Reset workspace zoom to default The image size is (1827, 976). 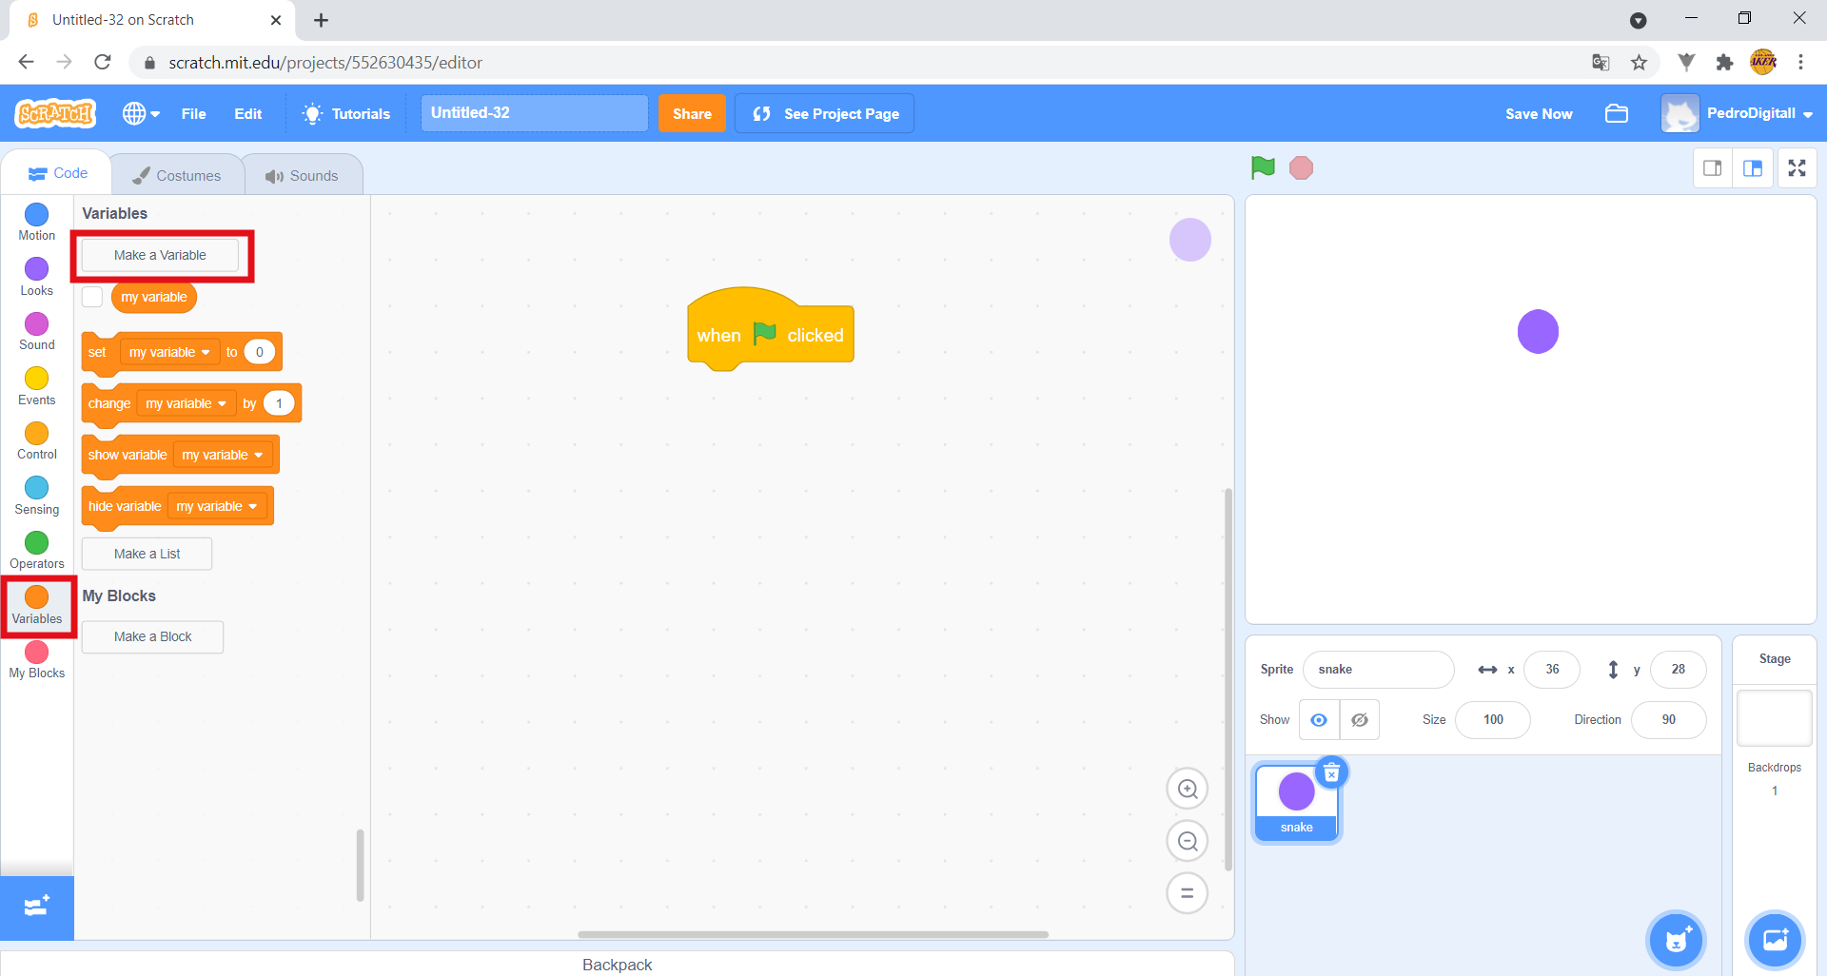tap(1188, 893)
